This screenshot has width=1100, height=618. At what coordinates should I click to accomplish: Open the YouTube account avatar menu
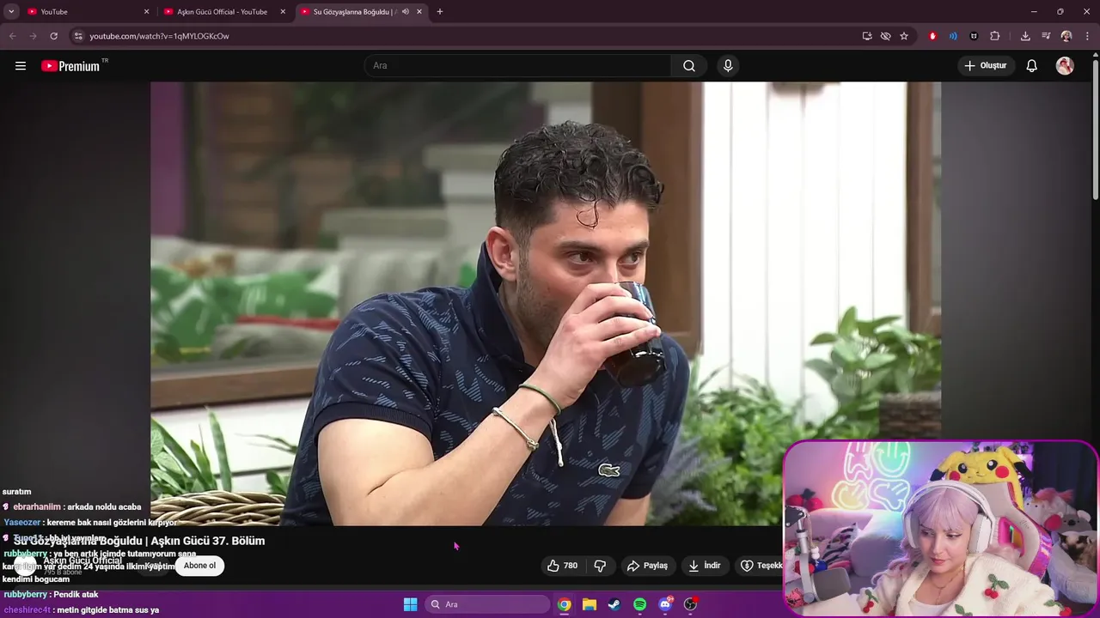[1065, 66]
